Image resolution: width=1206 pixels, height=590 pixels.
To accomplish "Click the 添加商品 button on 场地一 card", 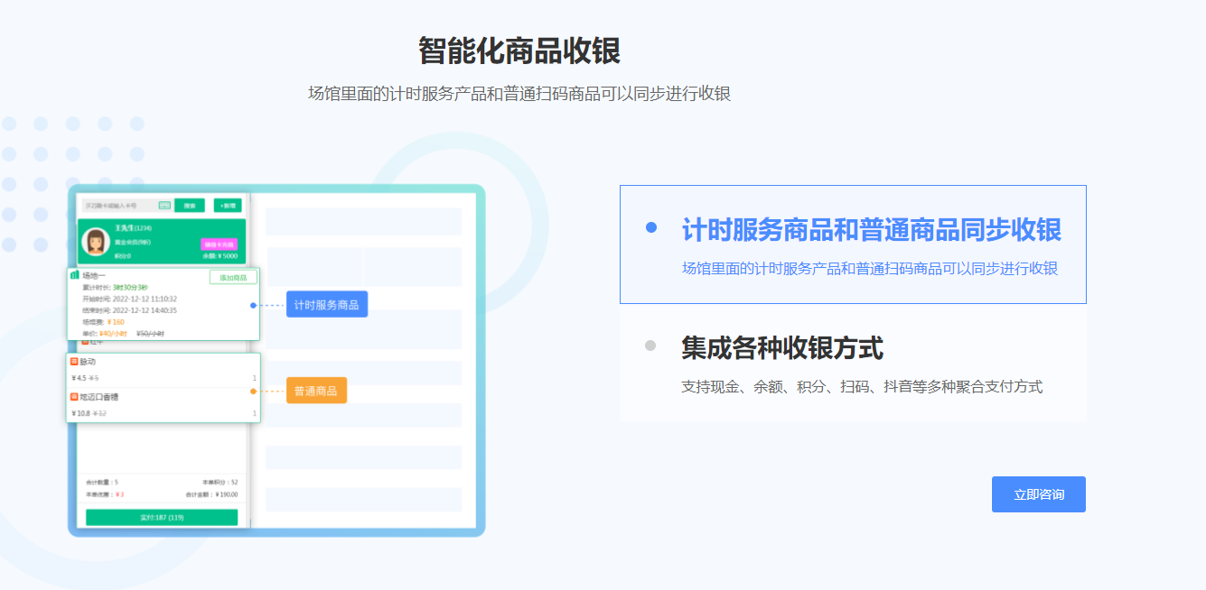I will point(233,277).
